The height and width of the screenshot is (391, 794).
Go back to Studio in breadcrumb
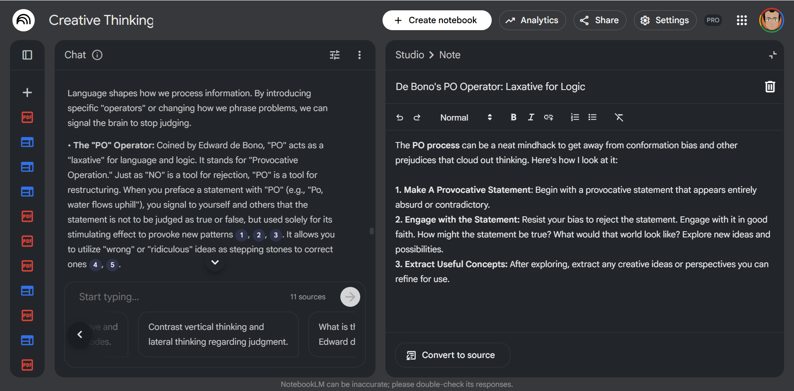pyautogui.click(x=409, y=55)
